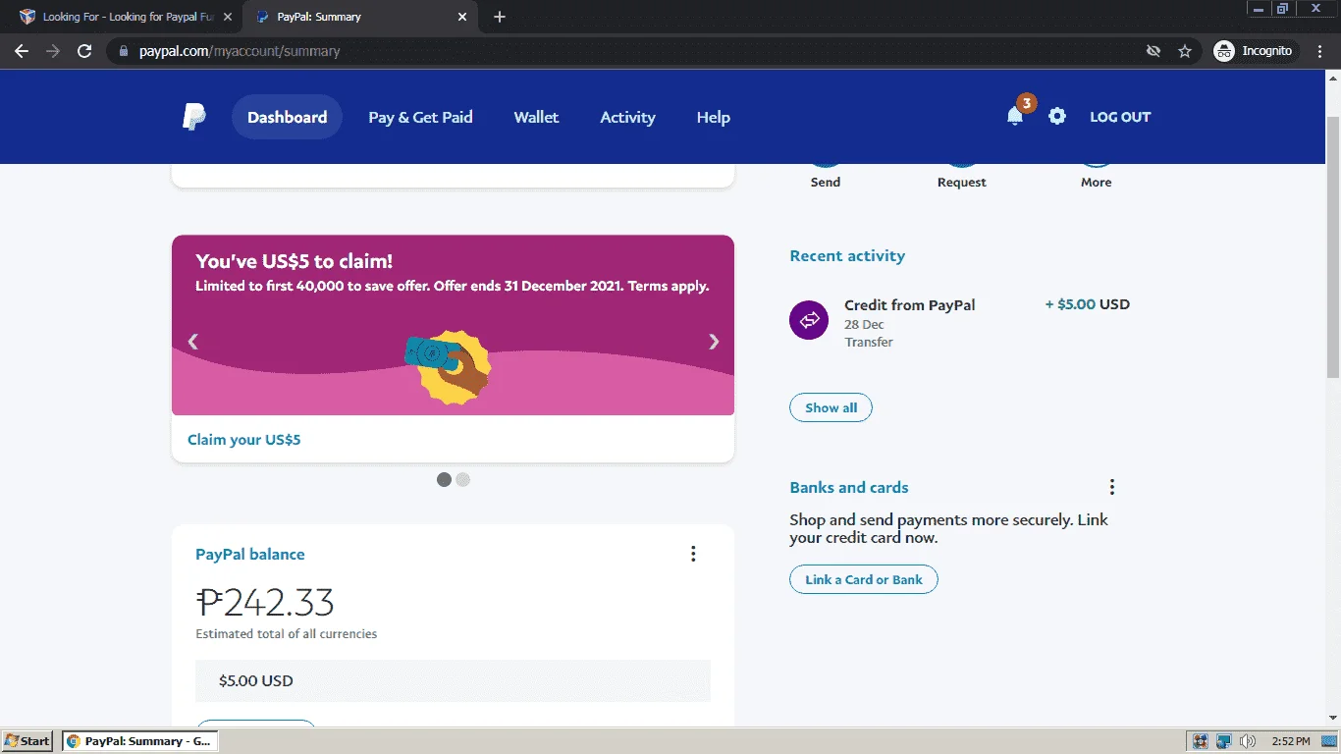
Task: Click Claim your US$5 link
Action: tap(244, 440)
